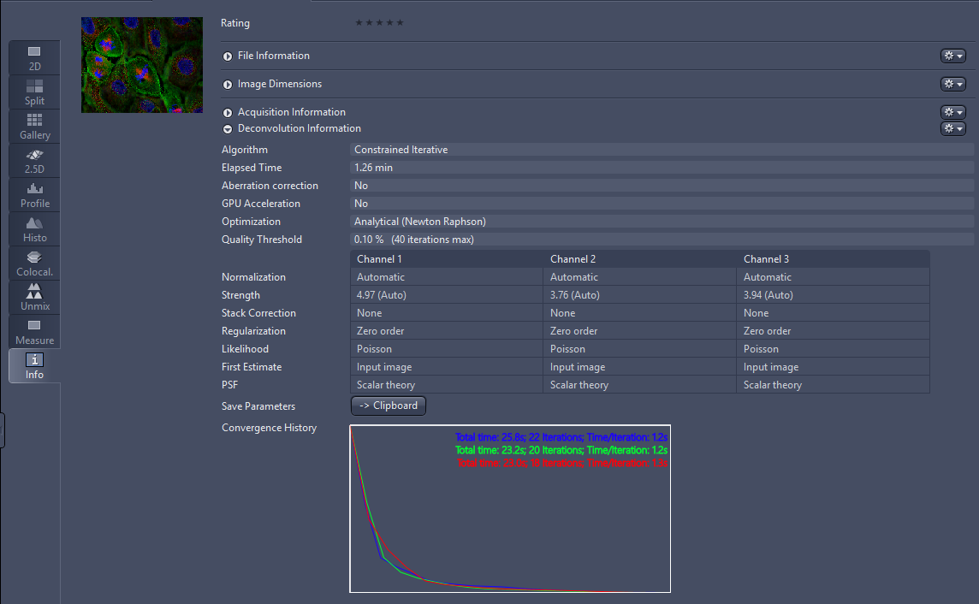Screen dimensions: 979x604
Task: Open the Measure view
Action: click(33, 331)
